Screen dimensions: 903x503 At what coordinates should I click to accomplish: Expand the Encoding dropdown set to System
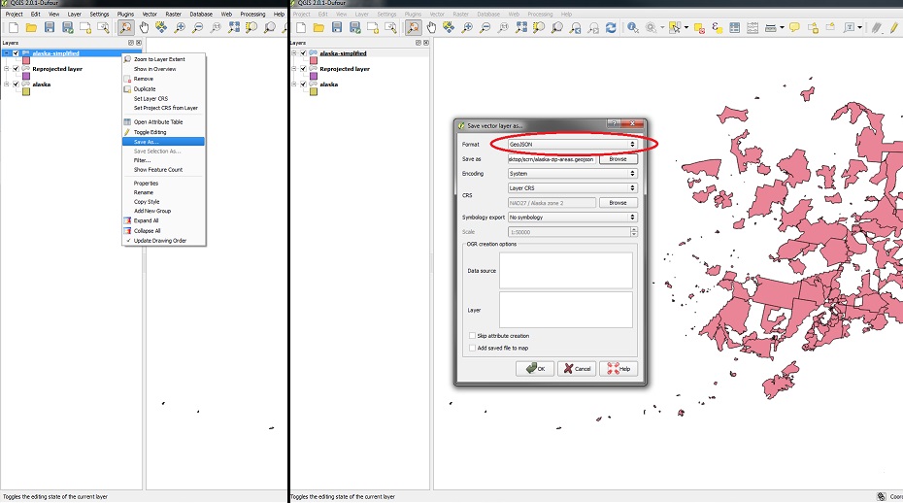(x=572, y=173)
